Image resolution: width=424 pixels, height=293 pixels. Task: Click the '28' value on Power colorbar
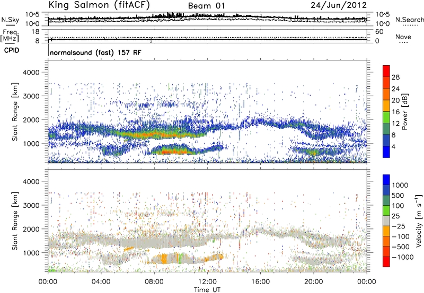tap(395, 77)
